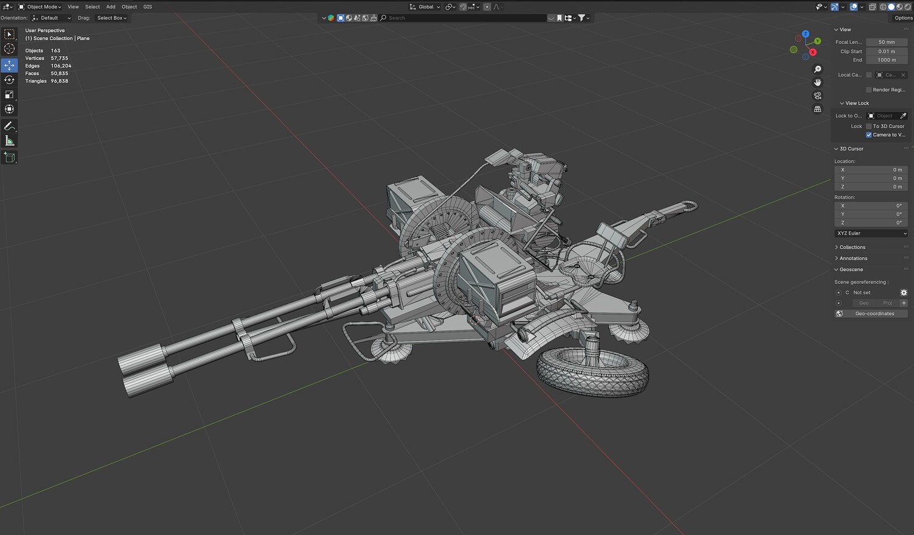Image resolution: width=914 pixels, height=535 pixels.
Task: Uncheck Camera to View lock
Action: point(869,135)
